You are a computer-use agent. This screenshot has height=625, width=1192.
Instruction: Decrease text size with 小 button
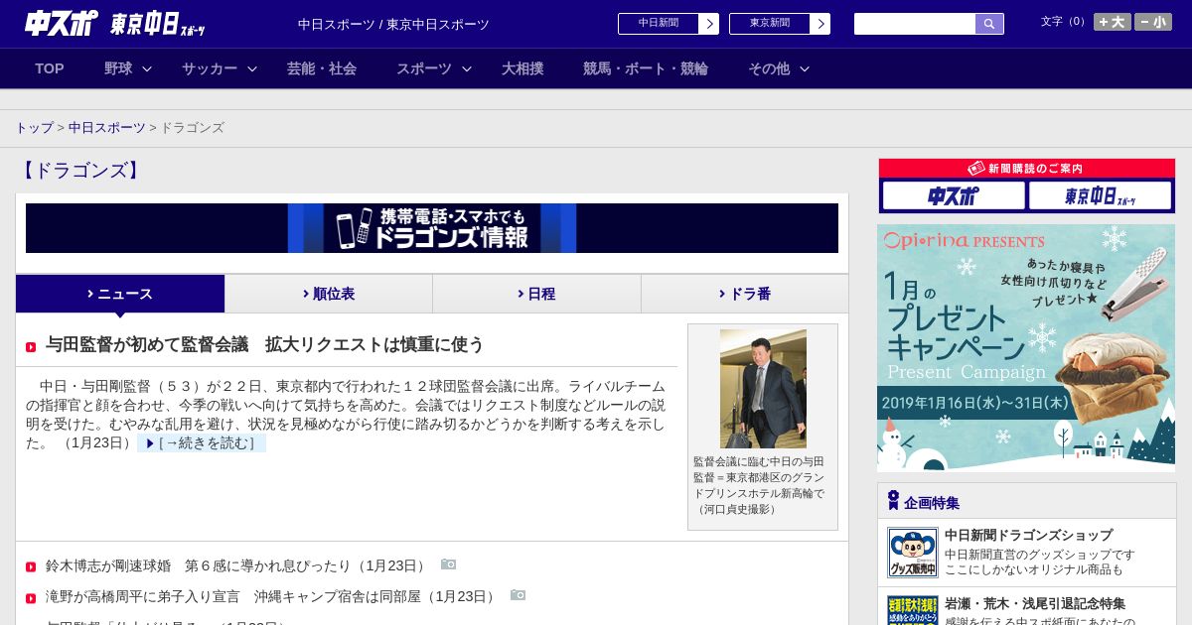tap(1153, 22)
